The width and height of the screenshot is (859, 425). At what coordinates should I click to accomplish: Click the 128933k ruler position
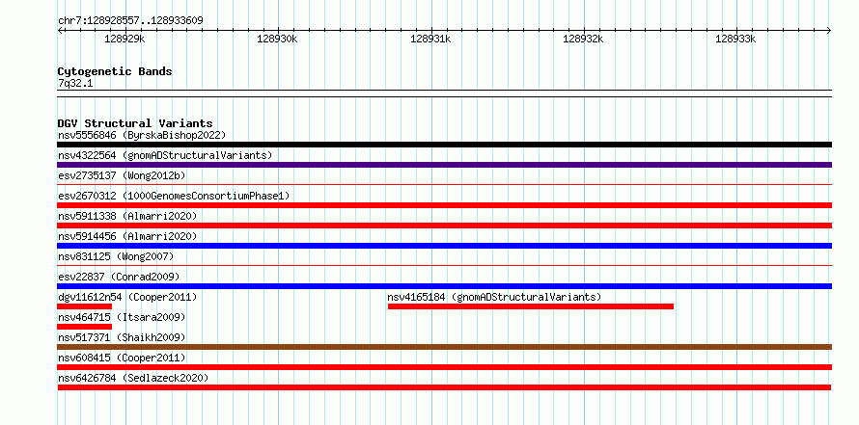[735, 39]
